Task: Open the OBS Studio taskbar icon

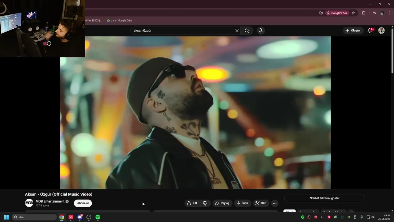Action: coord(89,217)
